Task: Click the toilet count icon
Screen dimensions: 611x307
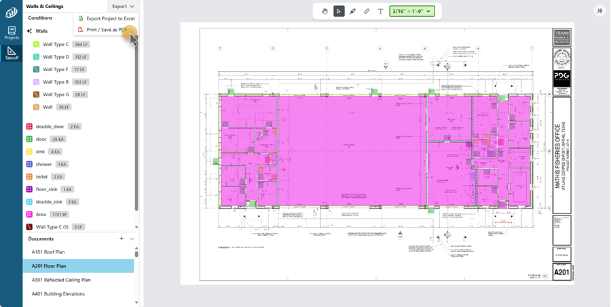Action: tap(29, 177)
